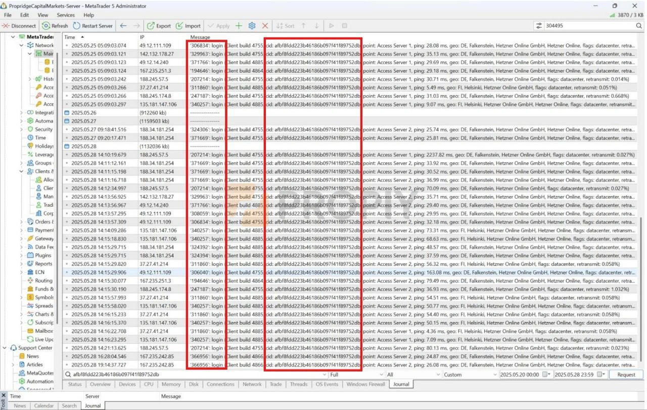Viewport: 647px width, 410px height.
Task: Click the Disconnect toolbar button
Action: [19, 26]
